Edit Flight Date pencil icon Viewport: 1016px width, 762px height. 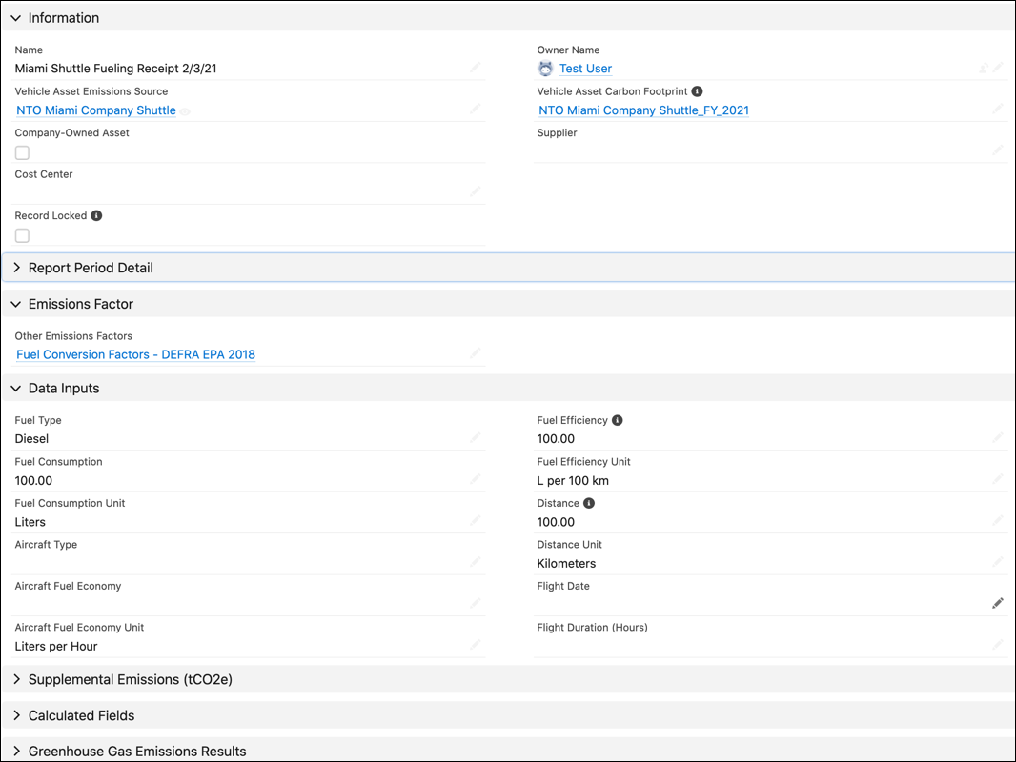click(x=997, y=603)
